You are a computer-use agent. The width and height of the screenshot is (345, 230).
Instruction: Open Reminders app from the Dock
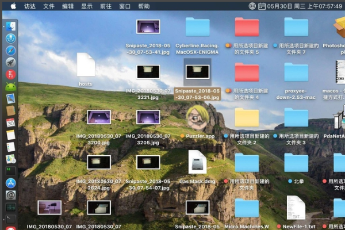(x=10, y=147)
